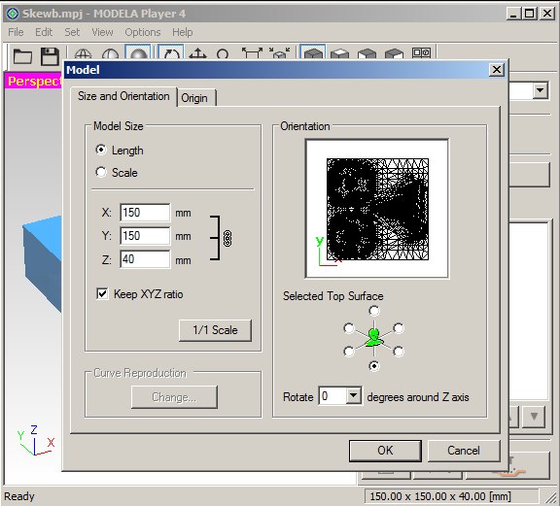
Task: Click the down arrow button in main window
Action: [534, 417]
